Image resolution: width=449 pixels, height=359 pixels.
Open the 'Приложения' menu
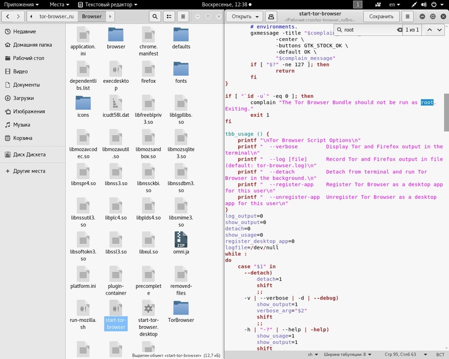coord(21,4)
